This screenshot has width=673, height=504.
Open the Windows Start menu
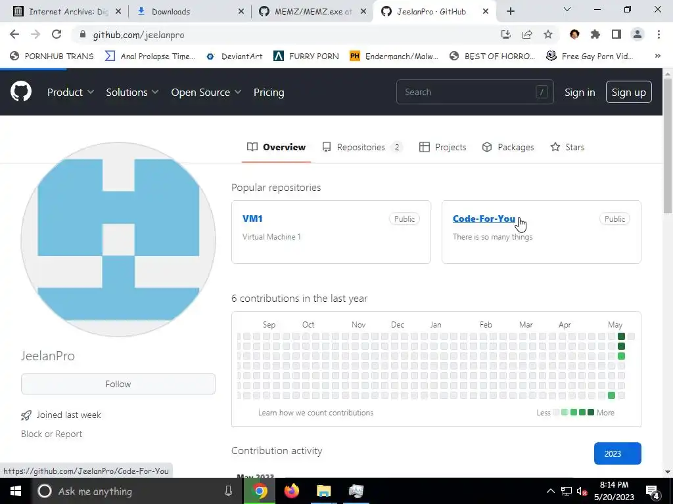[16, 491]
